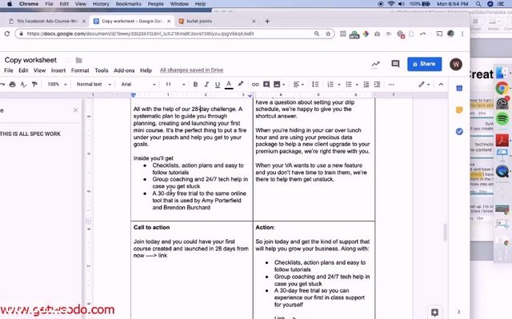Open the Docs Format menu
Viewport: 512px width, 319px height.
point(80,70)
